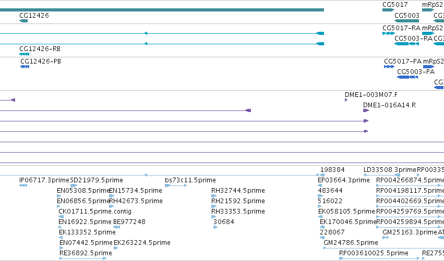Select the RE36892.5prime EST span

83,258
